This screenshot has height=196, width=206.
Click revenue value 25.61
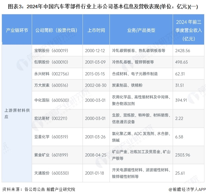point(180,173)
